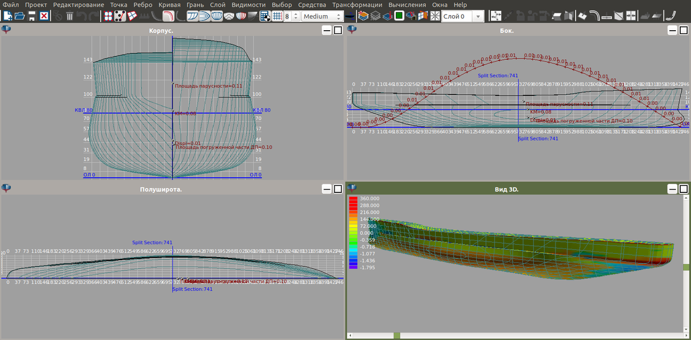
Task: Open the Ребро menu
Action: click(x=143, y=5)
